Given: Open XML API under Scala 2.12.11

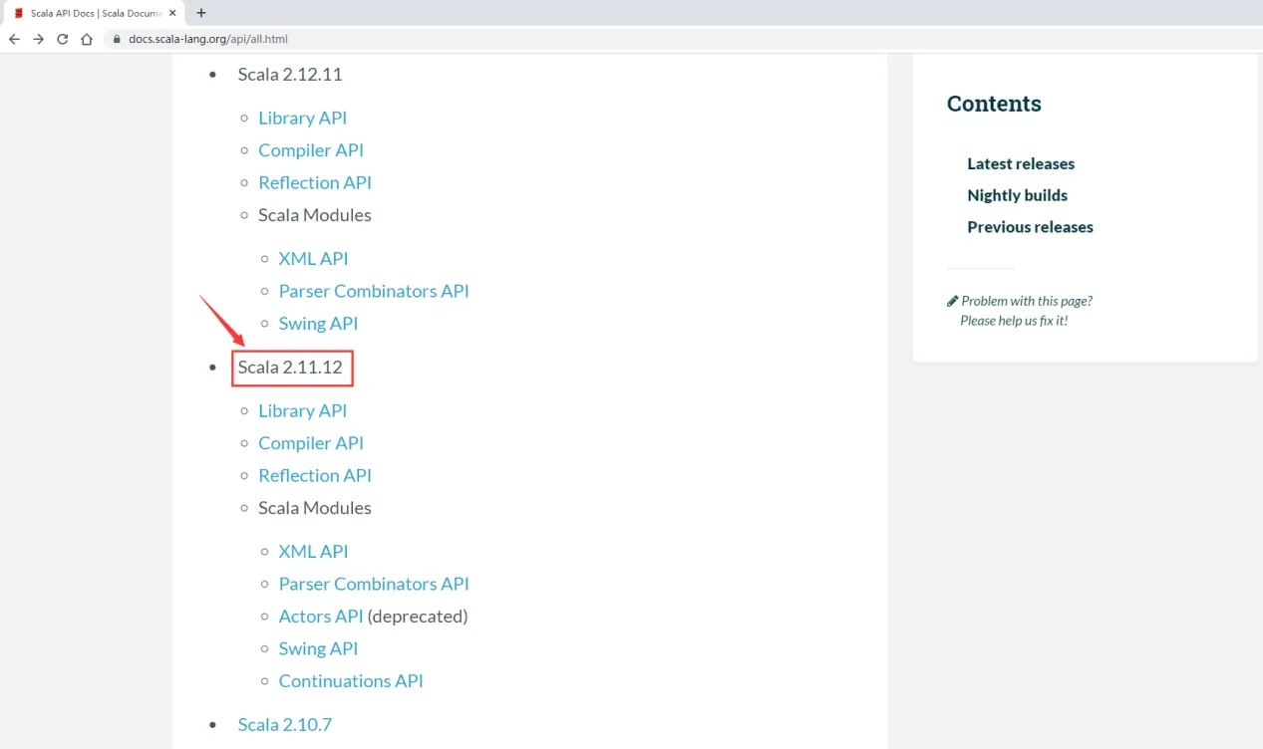Looking at the screenshot, I should coord(313,258).
